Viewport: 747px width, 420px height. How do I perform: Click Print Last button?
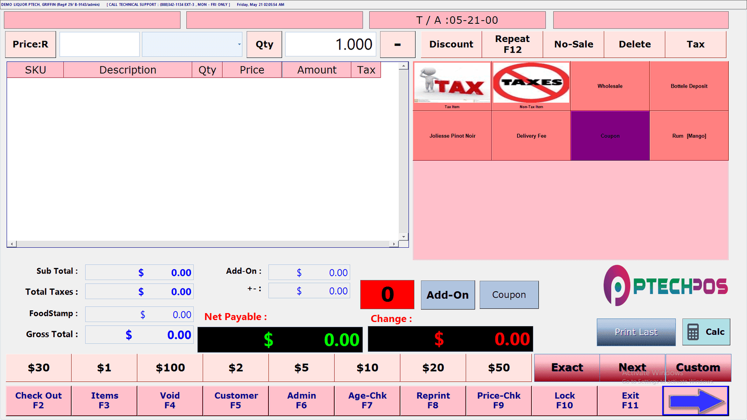click(x=636, y=332)
